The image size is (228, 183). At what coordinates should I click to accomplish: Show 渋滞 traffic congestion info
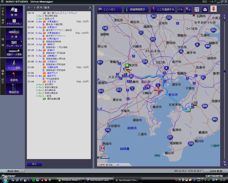click(x=14, y=34)
